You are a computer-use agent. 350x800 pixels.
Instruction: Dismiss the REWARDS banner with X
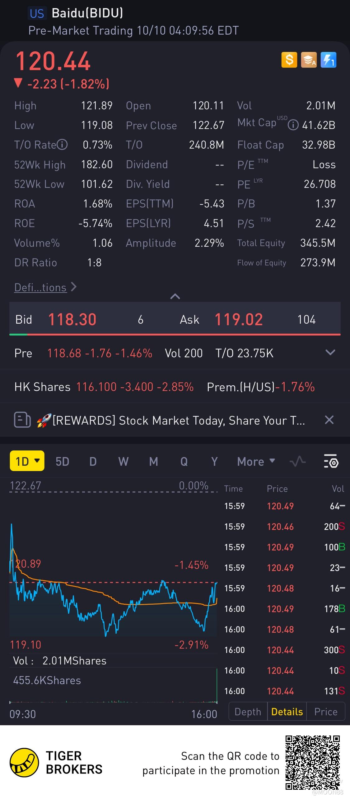point(329,420)
